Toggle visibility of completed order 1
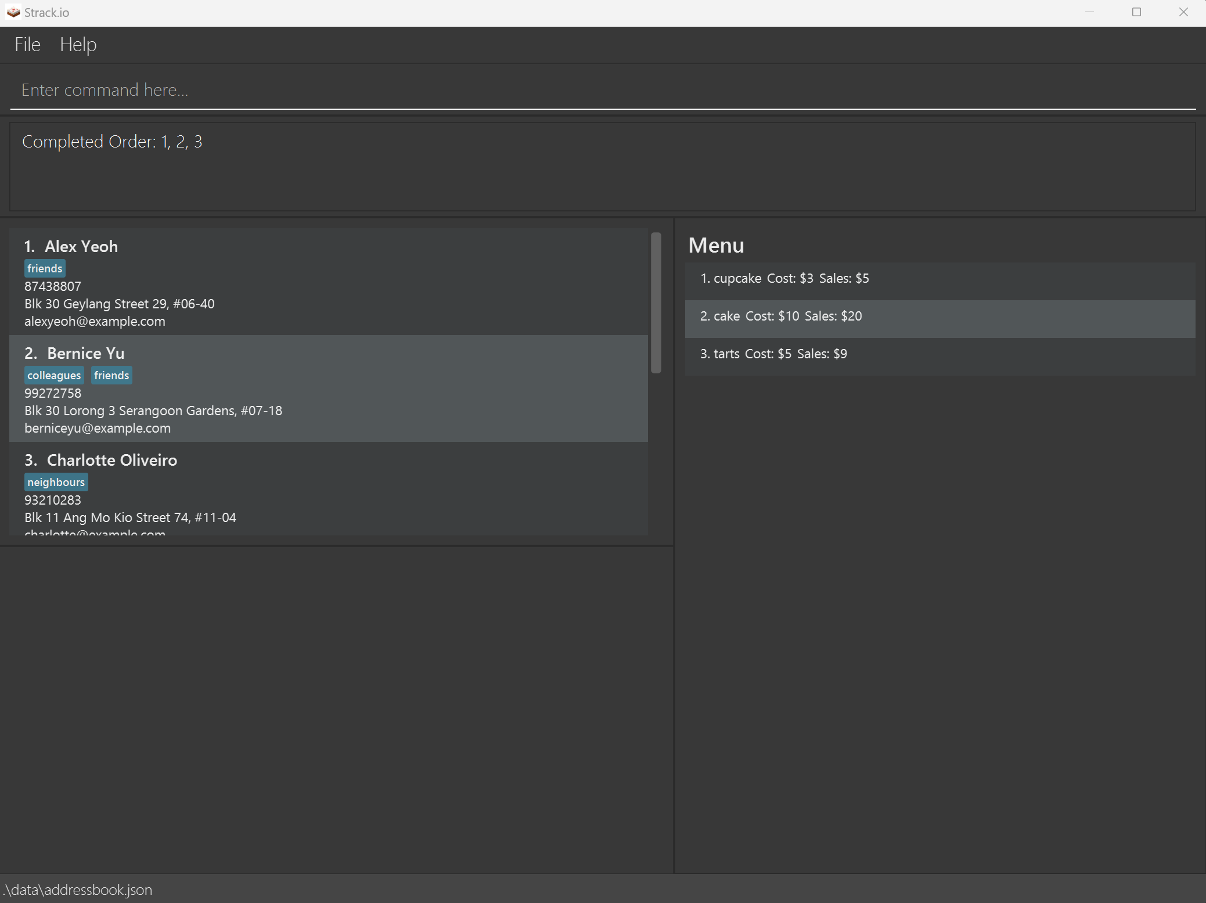 pos(165,141)
